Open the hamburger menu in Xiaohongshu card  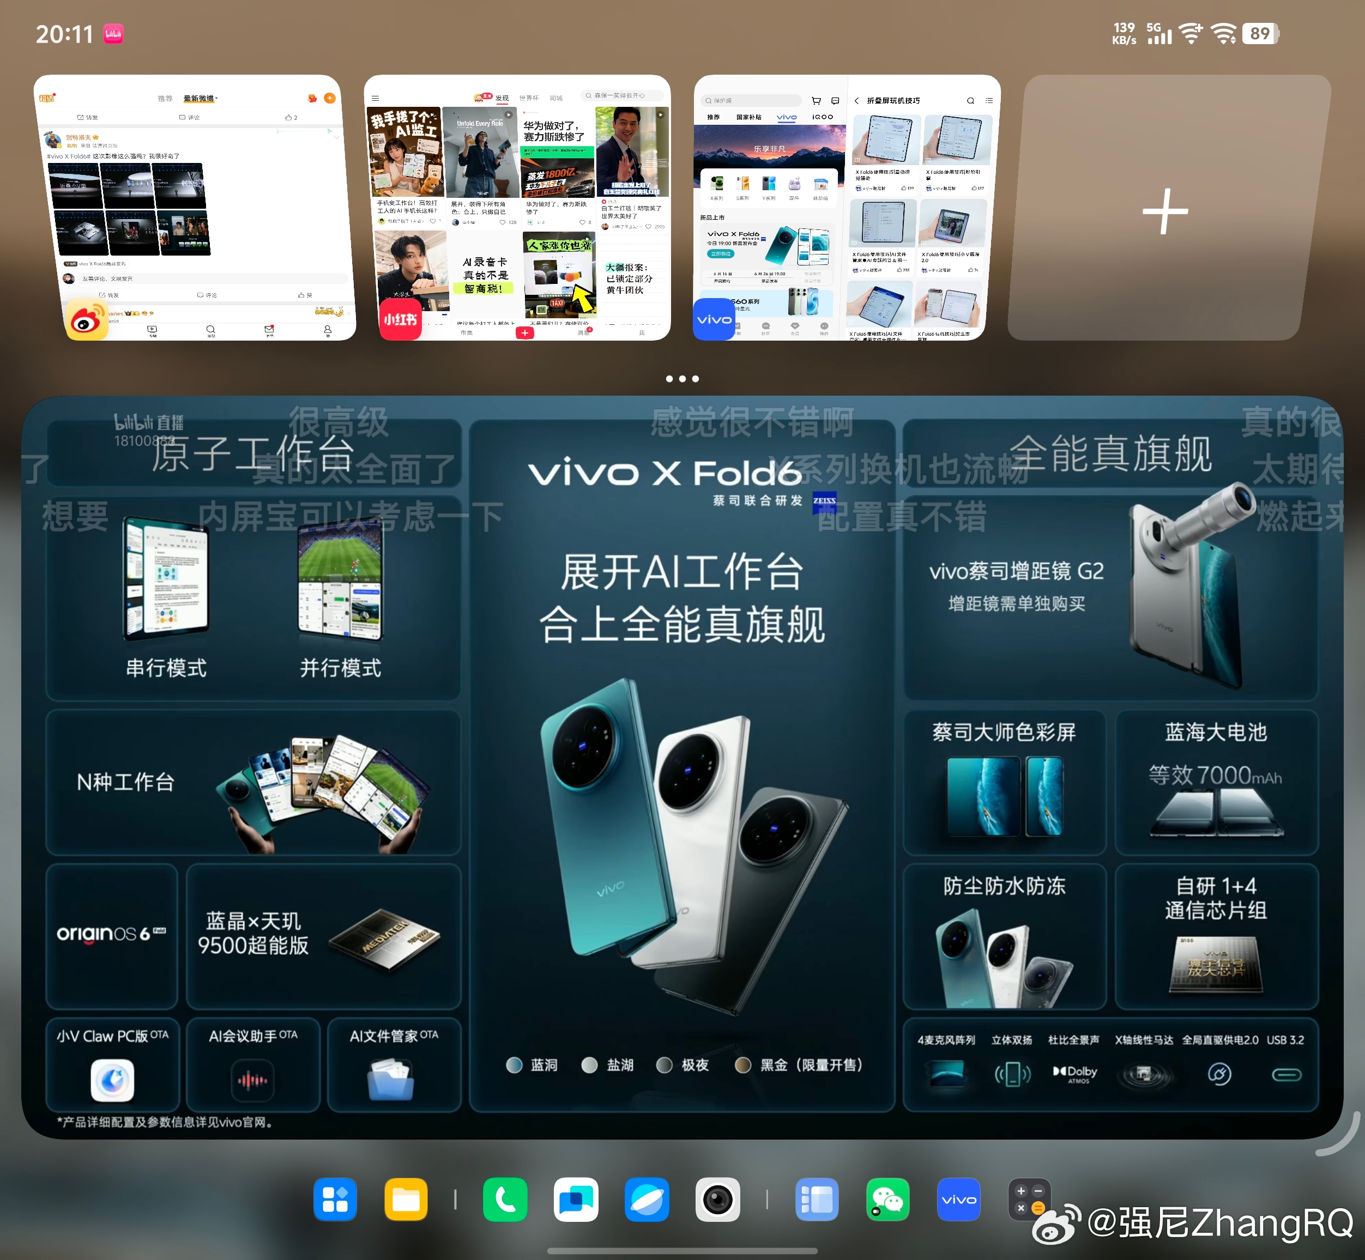pyautogui.click(x=375, y=98)
